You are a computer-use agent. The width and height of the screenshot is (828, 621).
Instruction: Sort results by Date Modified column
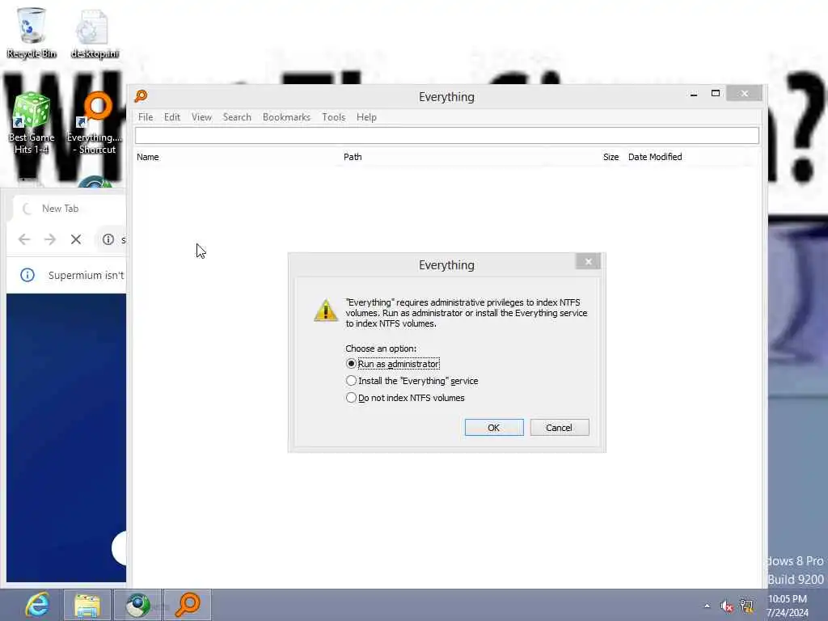coord(655,157)
